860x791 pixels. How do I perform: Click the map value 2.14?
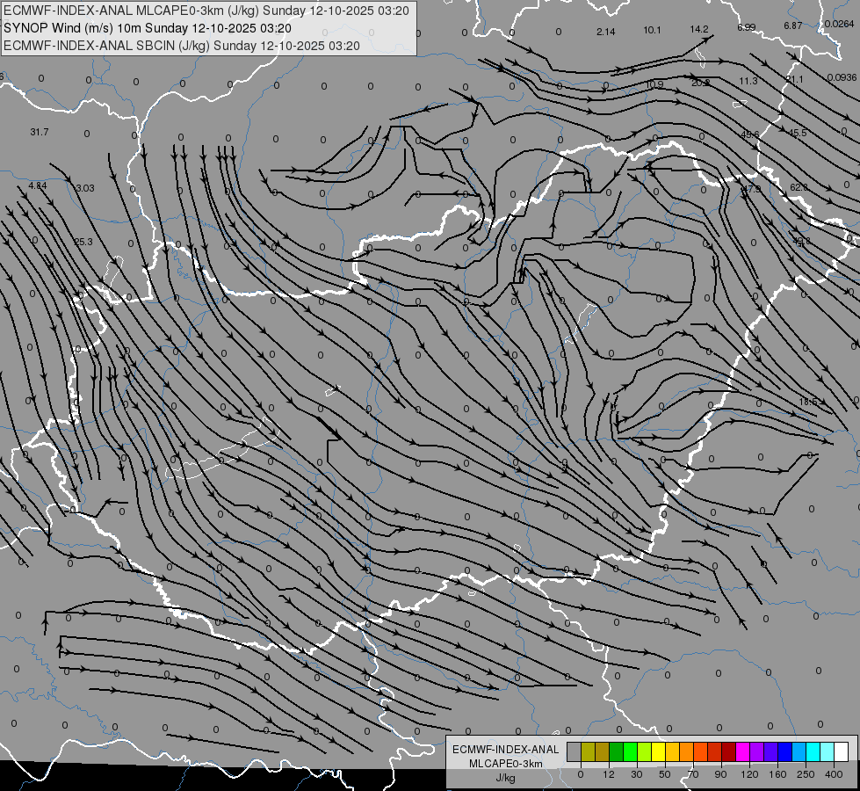click(606, 32)
